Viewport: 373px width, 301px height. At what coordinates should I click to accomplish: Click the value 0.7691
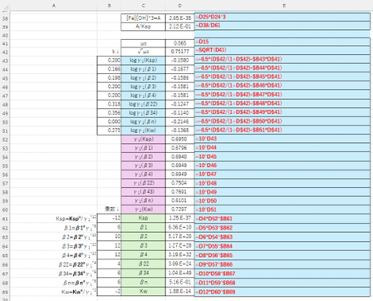coord(180,192)
